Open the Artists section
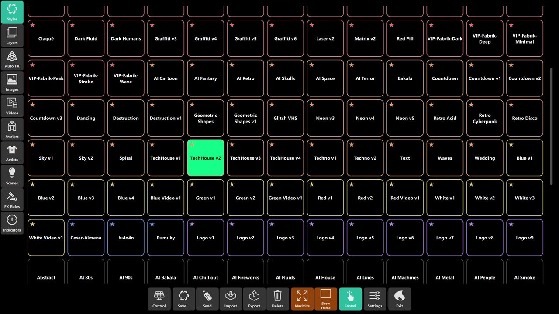The width and height of the screenshot is (559, 314). (x=12, y=153)
